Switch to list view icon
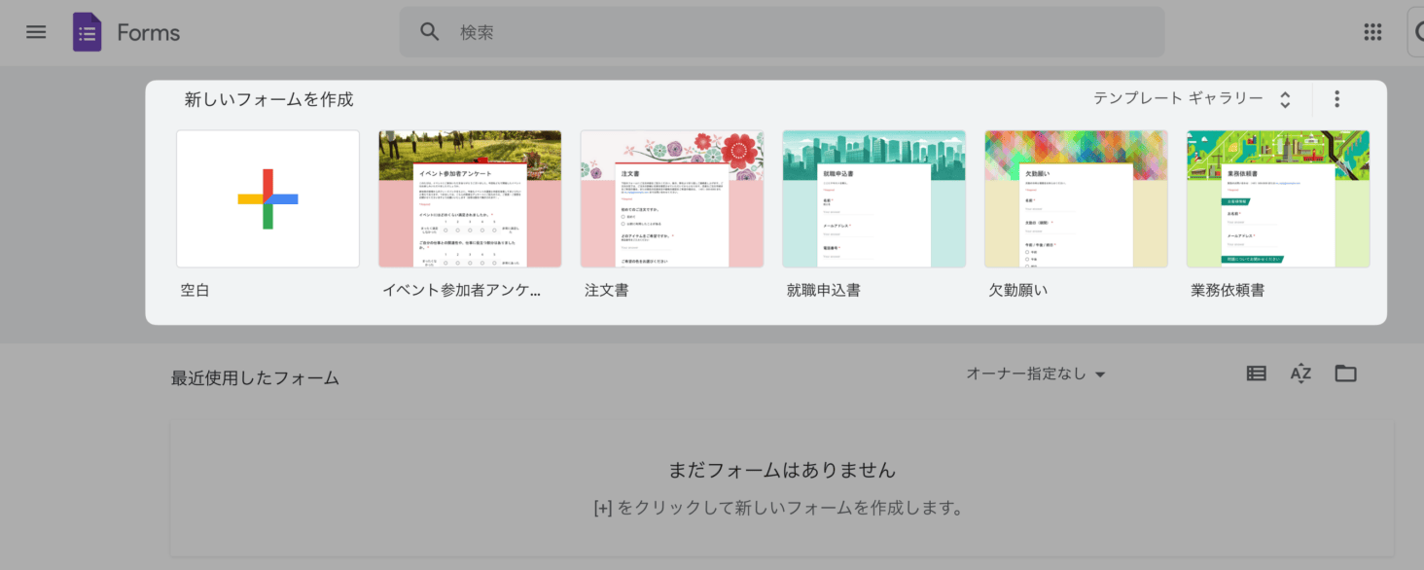 point(1256,374)
